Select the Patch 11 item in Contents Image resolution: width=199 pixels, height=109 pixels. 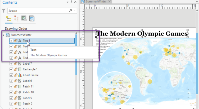pyautogui.click(x=28, y=86)
